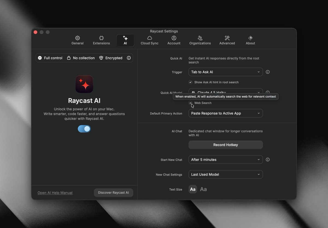Click the Raycast AI heading

click(84, 101)
